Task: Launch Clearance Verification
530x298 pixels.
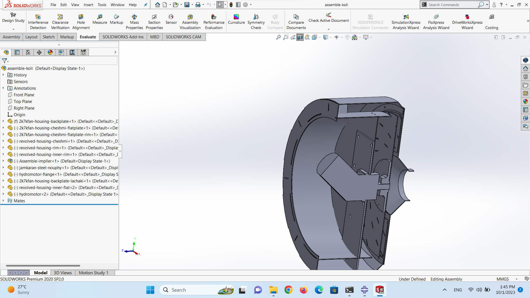Action: (x=60, y=22)
